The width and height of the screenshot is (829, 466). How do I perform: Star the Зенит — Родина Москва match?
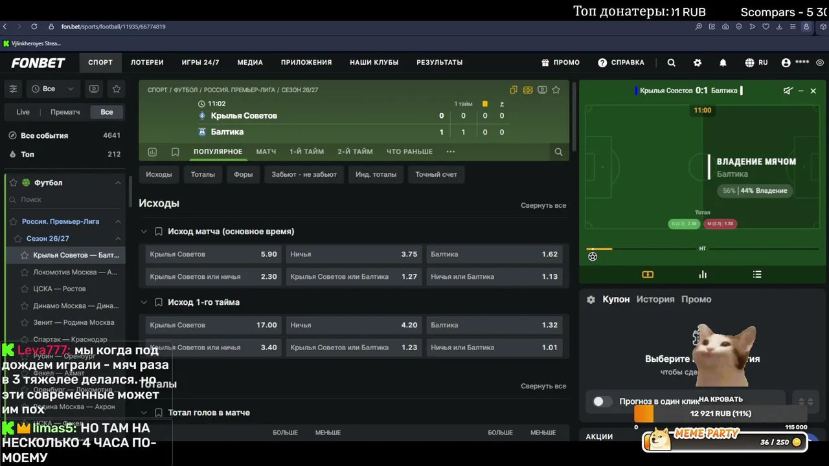tap(25, 322)
